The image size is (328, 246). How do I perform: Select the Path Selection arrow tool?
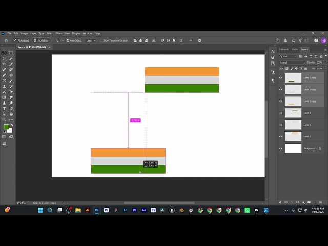pyautogui.click(x=4, y=114)
